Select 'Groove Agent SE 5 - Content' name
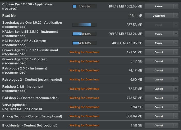 tap(24, 59)
